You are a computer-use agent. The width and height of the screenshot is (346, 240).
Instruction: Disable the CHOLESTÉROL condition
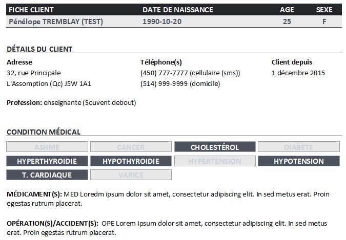(x=215, y=147)
